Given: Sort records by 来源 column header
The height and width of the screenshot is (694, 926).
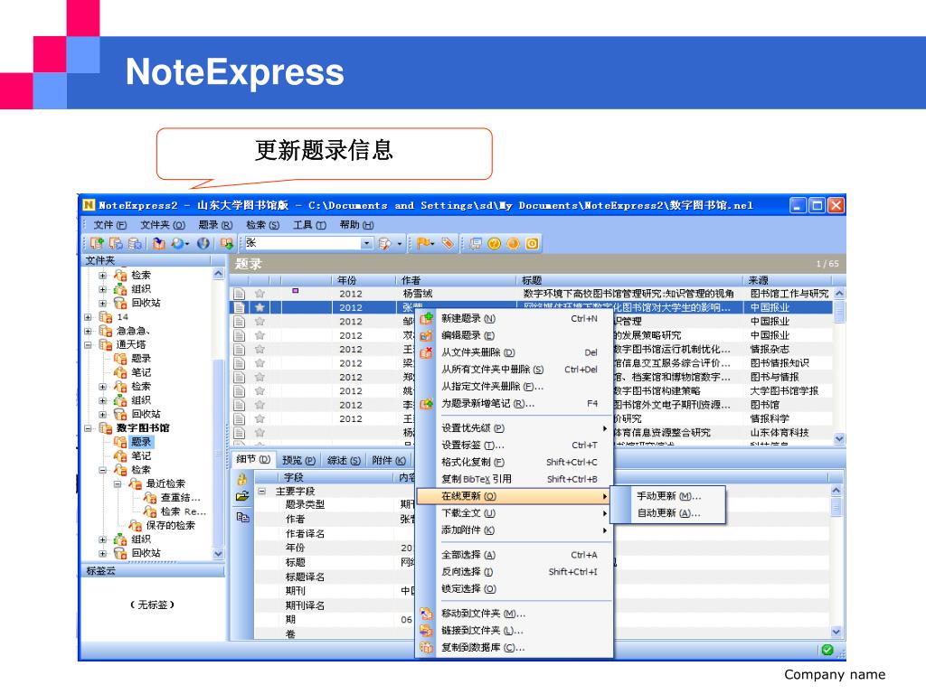Looking at the screenshot, I should (789, 280).
